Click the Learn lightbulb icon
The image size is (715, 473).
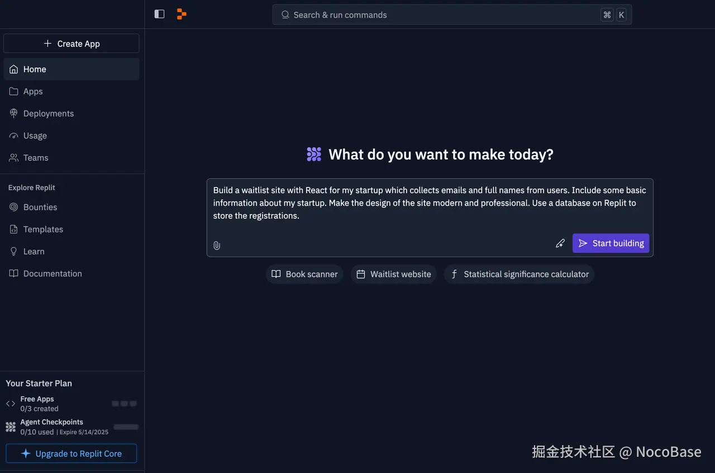click(13, 251)
